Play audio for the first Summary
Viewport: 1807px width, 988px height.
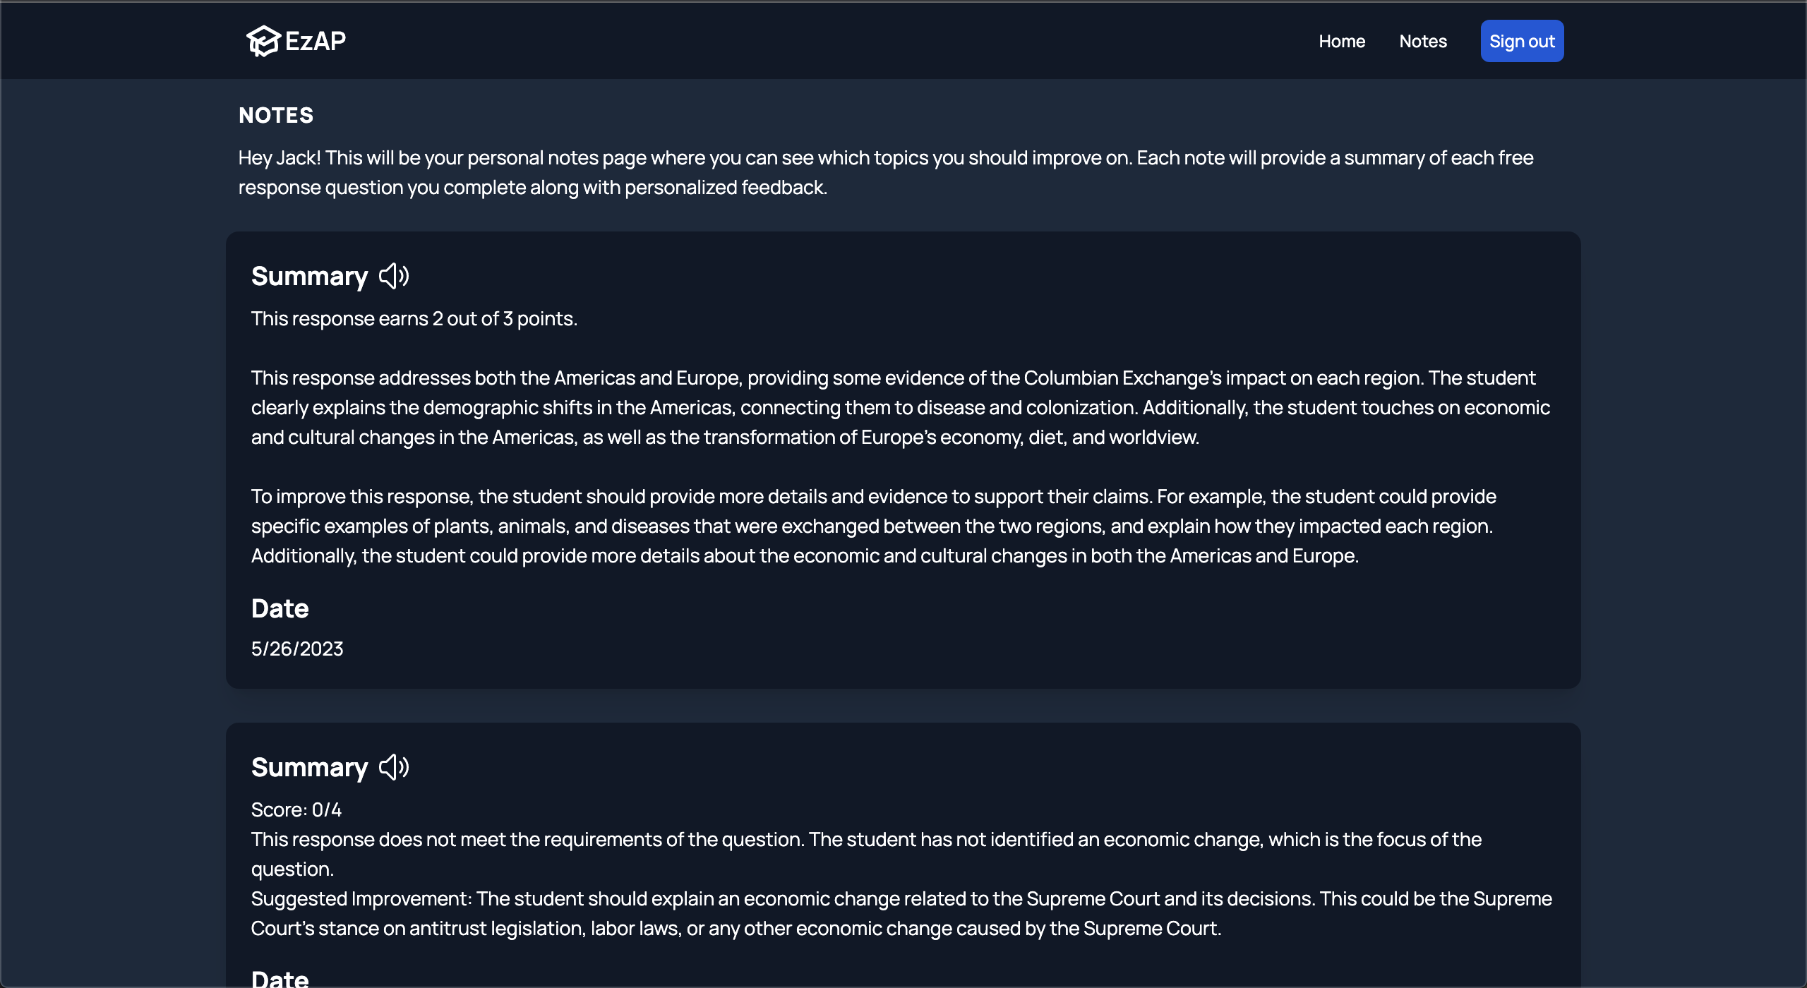click(394, 276)
